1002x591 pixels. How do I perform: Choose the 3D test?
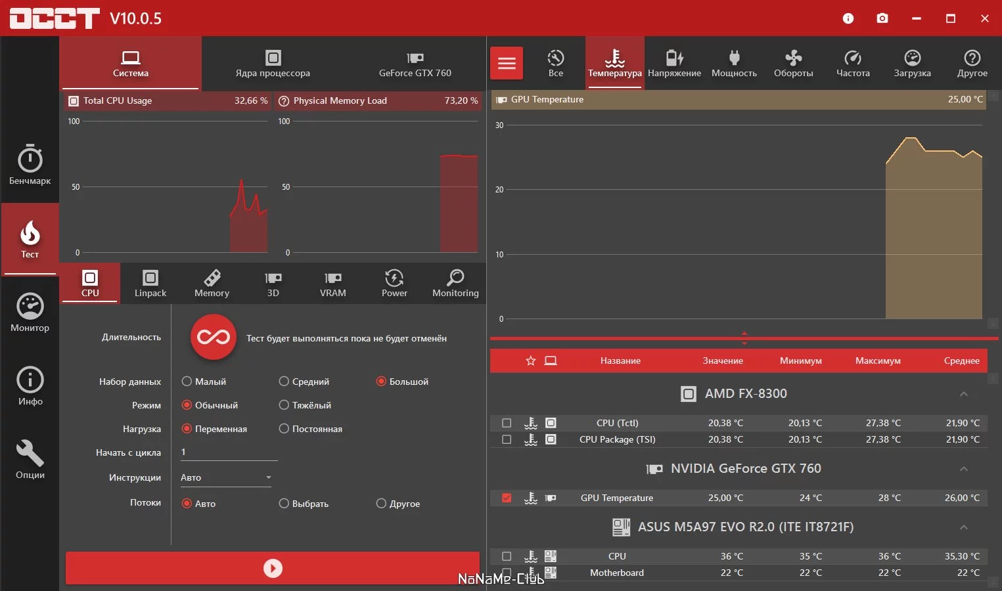273,283
